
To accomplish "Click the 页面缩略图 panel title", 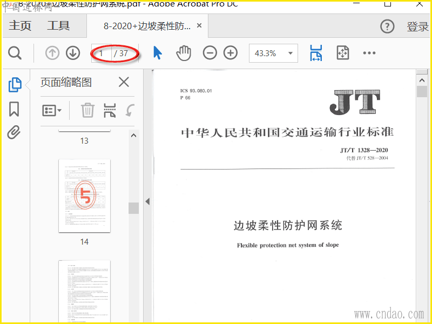I will pos(66,82).
